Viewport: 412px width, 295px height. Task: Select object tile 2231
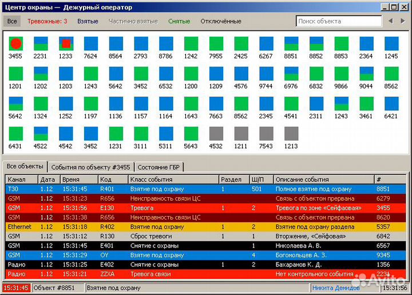(41, 44)
